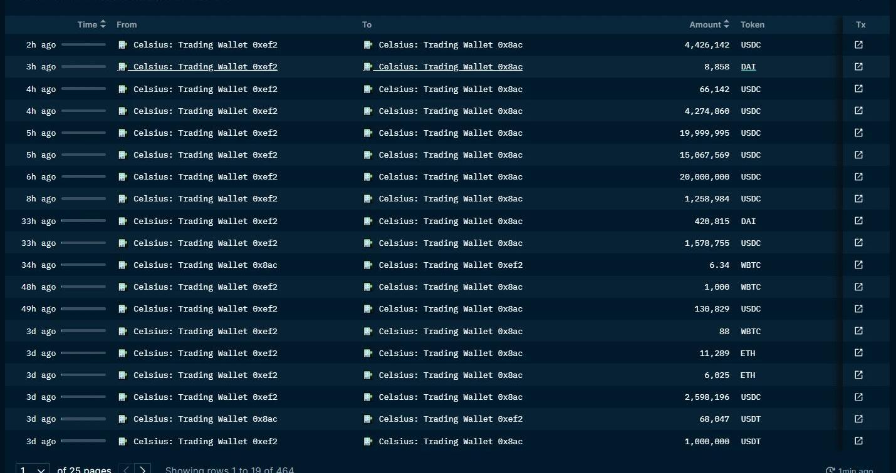Go to previous page of results
This screenshot has width=896, height=473.
126,469
